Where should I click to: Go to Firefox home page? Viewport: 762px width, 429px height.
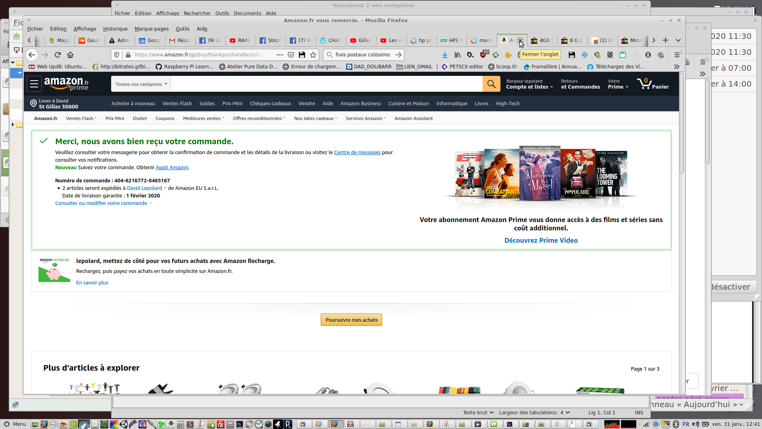[70, 55]
